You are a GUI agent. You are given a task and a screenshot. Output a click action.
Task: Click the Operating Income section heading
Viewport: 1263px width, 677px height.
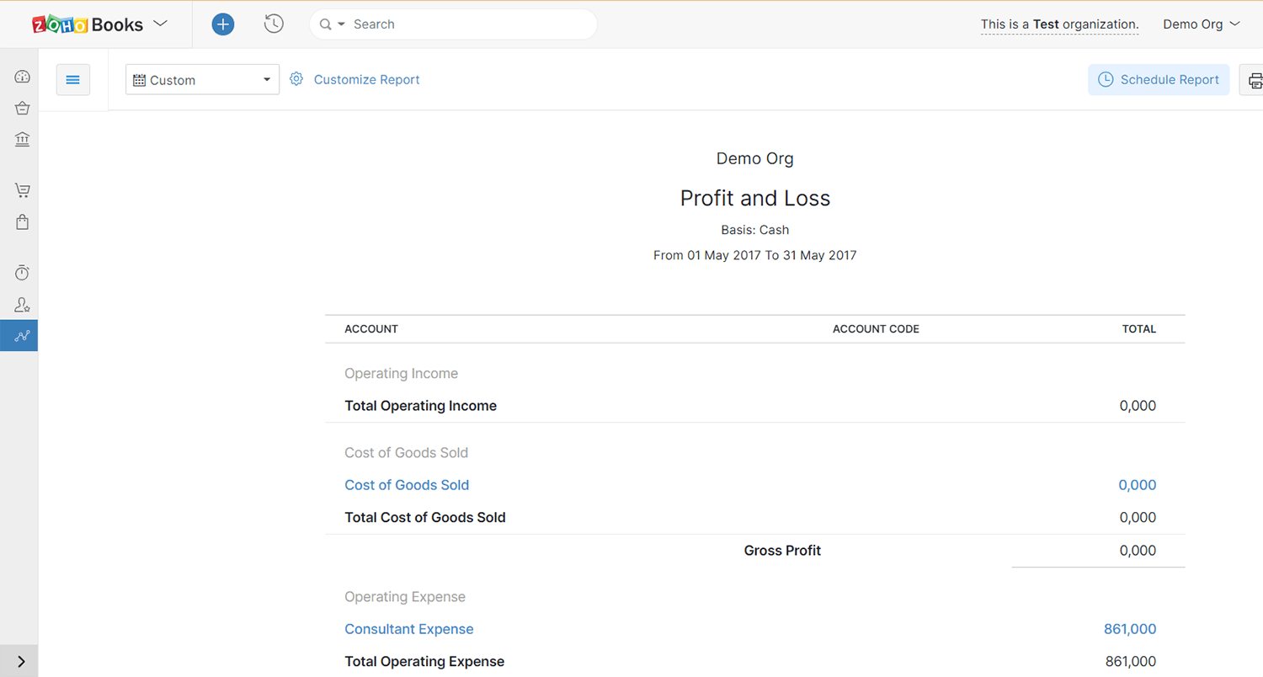(x=402, y=374)
